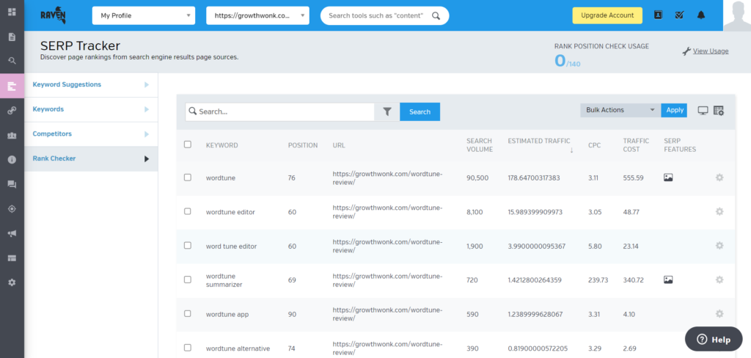Click the search magnifier in tools search
Viewport: 751px width, 358px height.
click(436, 15)
